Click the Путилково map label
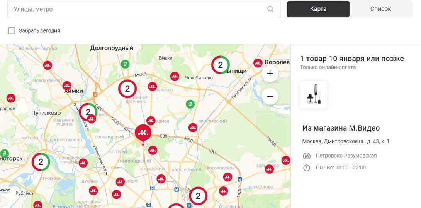The height and width of the screenshot is (208, 421). click(x=46, y=113)
